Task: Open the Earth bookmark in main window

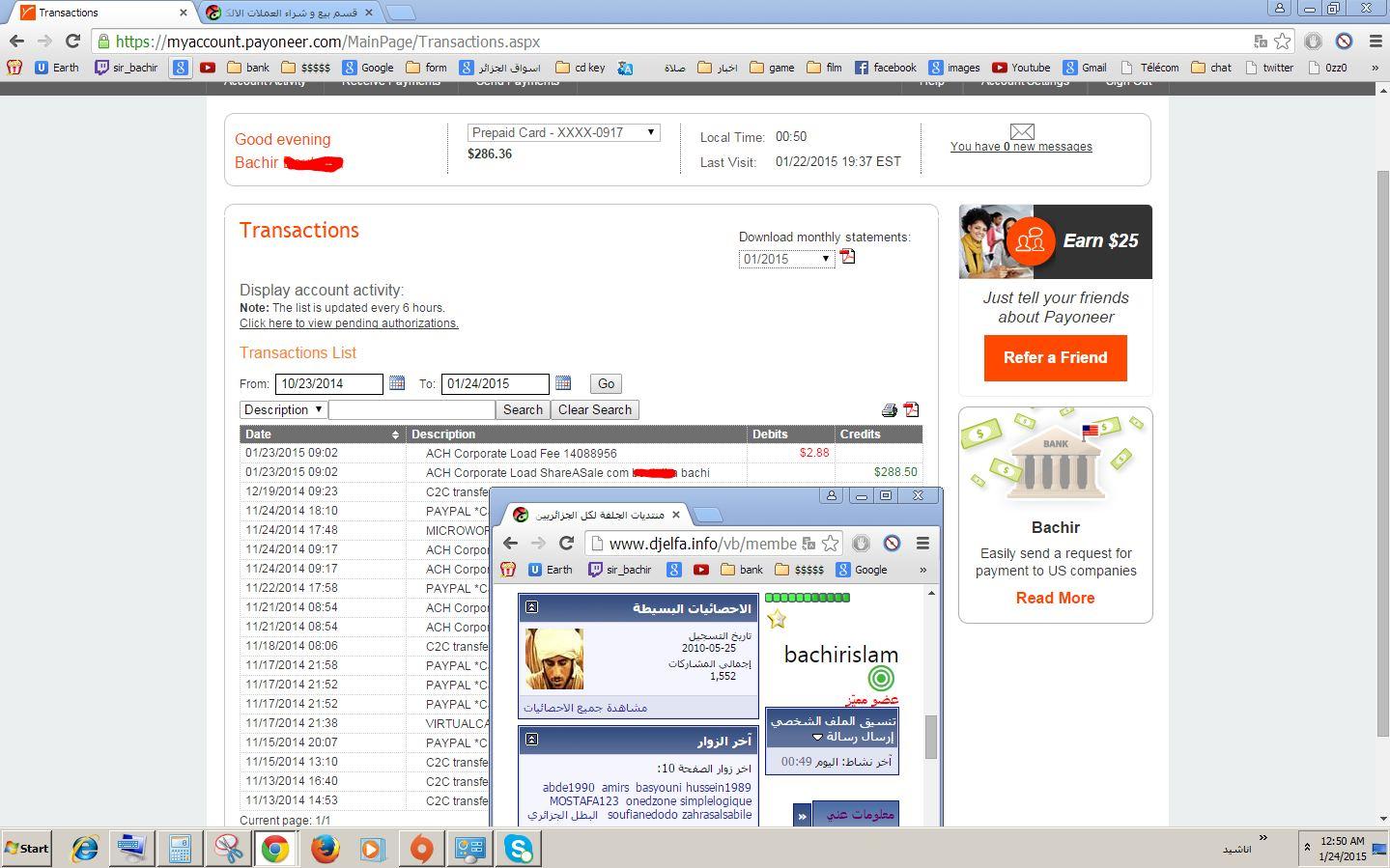Action: (57, 68)
